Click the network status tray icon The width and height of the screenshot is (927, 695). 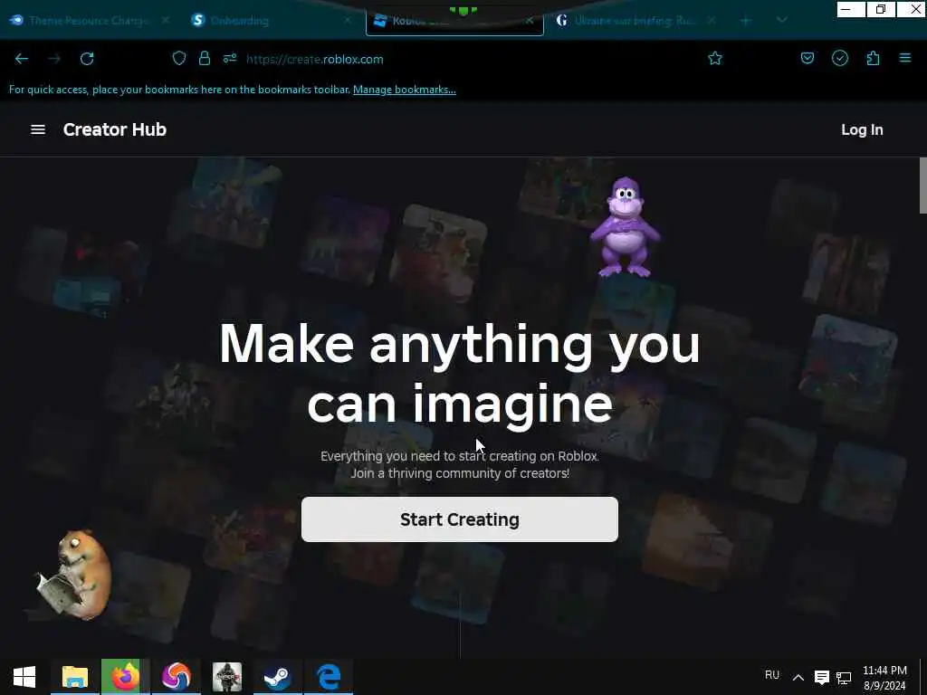click(845, 677)
